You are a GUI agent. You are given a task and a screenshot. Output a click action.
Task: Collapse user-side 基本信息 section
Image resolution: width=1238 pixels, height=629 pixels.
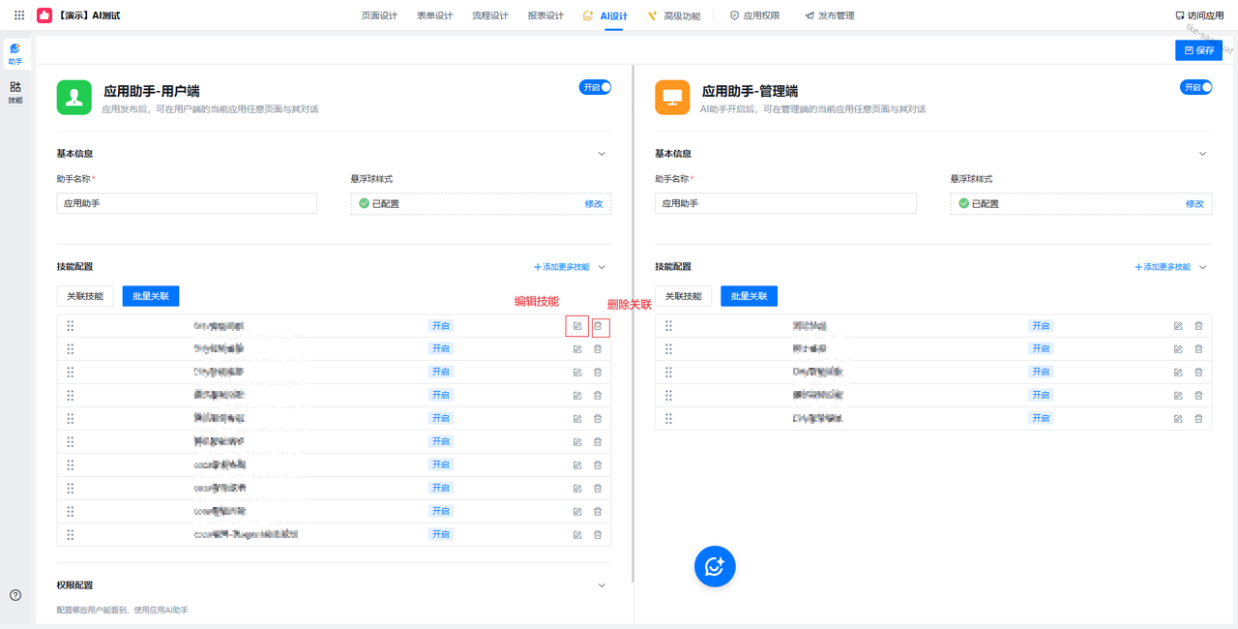[x=602, y=154]
